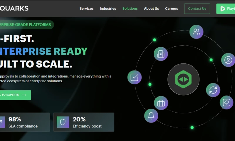Click the '20%' statistic value

(79, 120)
